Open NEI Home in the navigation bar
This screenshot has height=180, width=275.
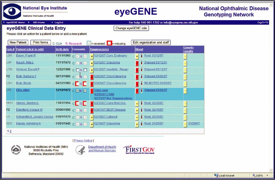(x=39, y=22)
